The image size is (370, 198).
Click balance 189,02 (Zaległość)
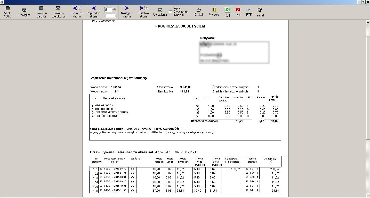(166, 128)
